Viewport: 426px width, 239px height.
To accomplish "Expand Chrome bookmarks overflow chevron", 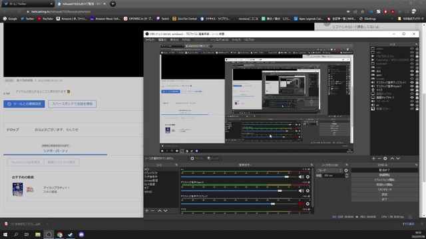I will 392,19.
